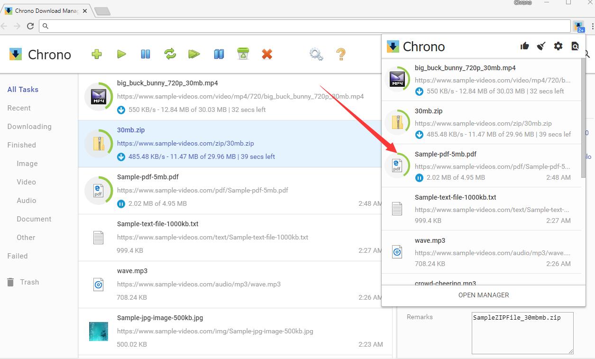Image resolution: width=595 pixels, height=359 pixels.
Task: Click the sniffer search-page icon in popup
Action: click(x=575, y=46)
